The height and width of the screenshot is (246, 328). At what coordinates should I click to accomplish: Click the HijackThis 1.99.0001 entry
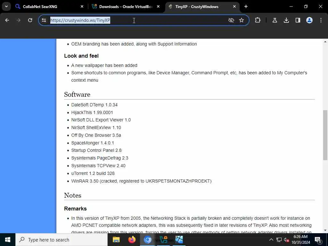point(92,112)
